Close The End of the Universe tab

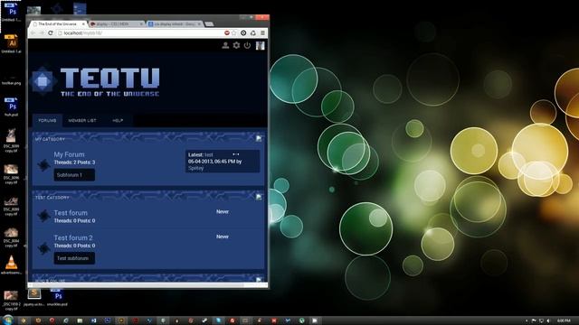pos(83,24)
